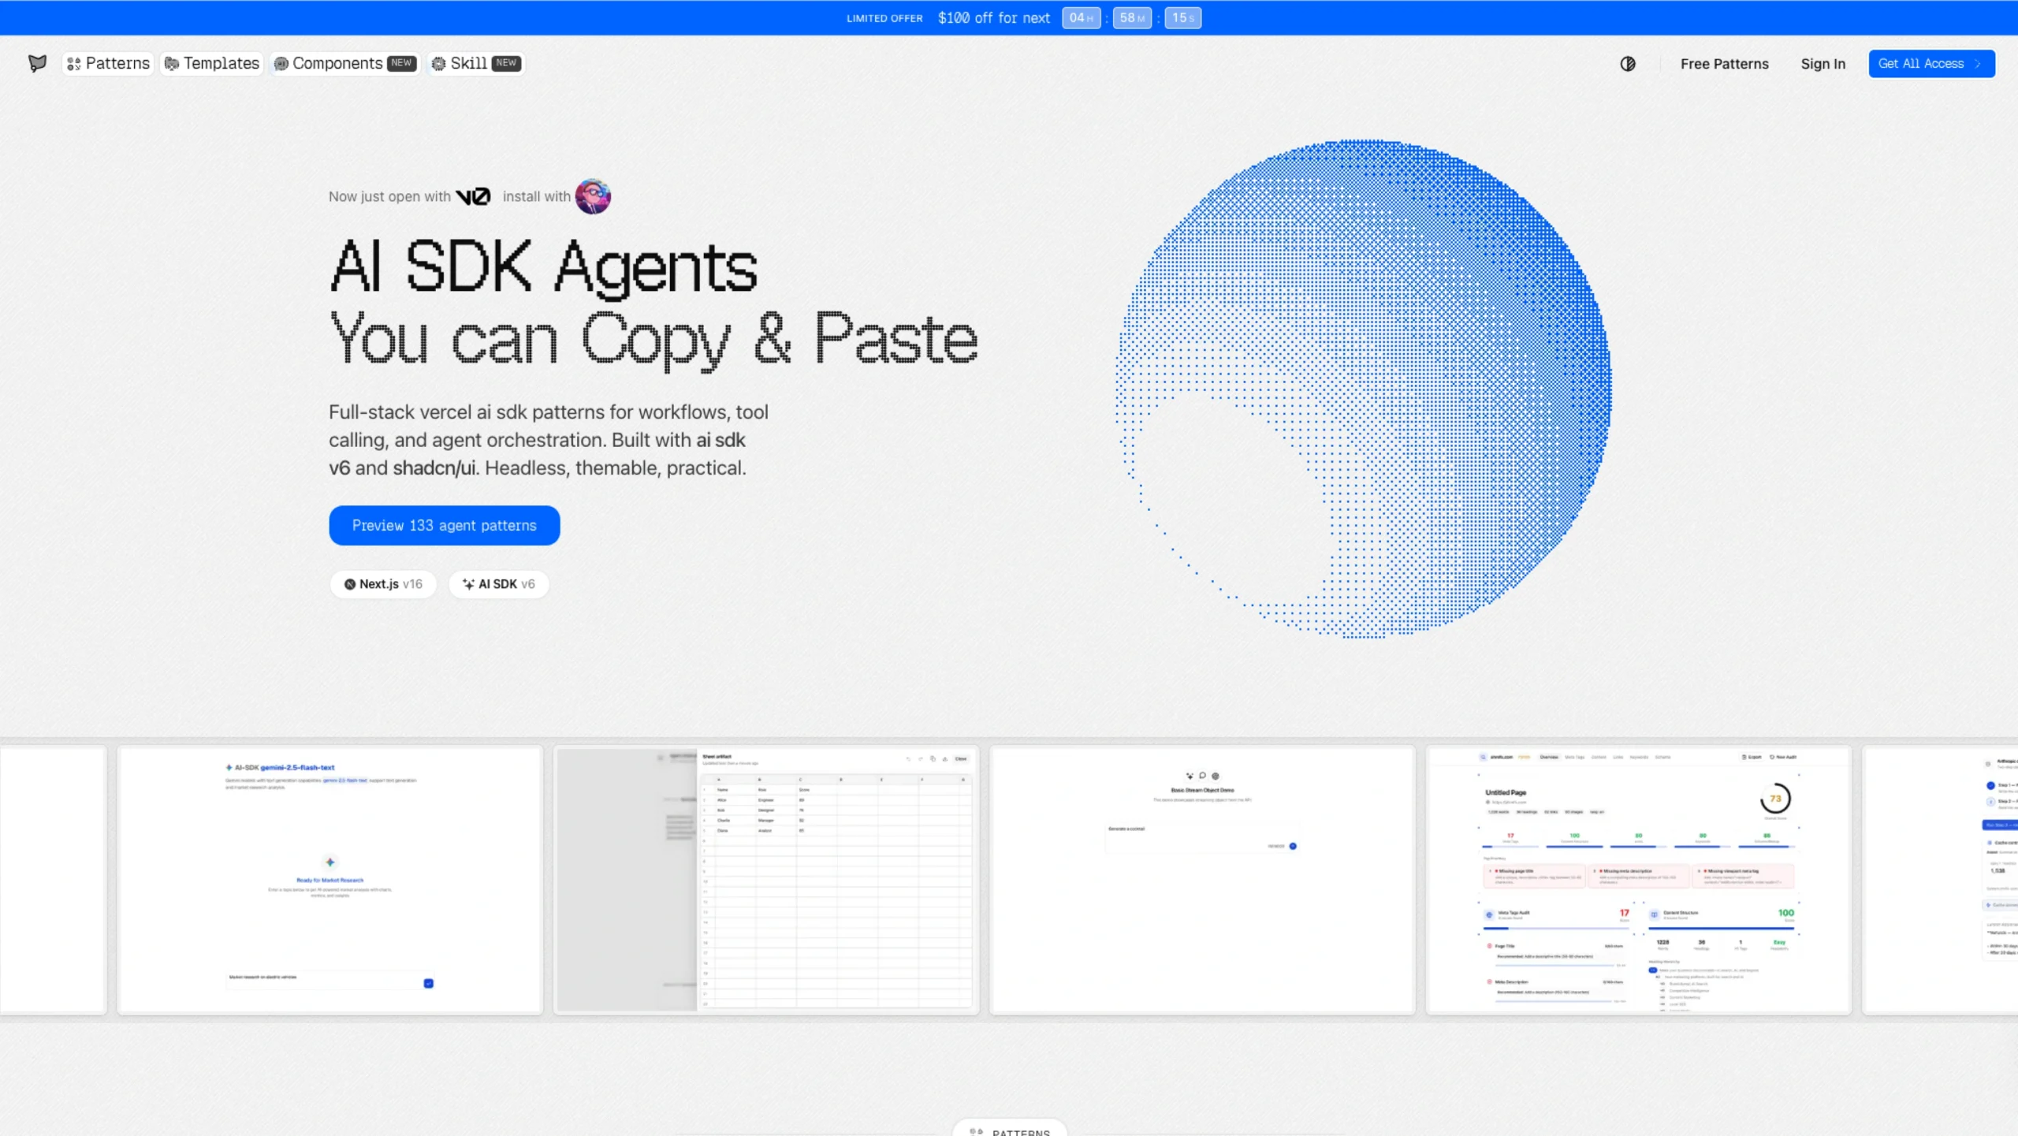Viewport: 2018px width, 1136px height.
Task: Click the 'LIMITED OFFER' label
Action: (x=884, y=18)
